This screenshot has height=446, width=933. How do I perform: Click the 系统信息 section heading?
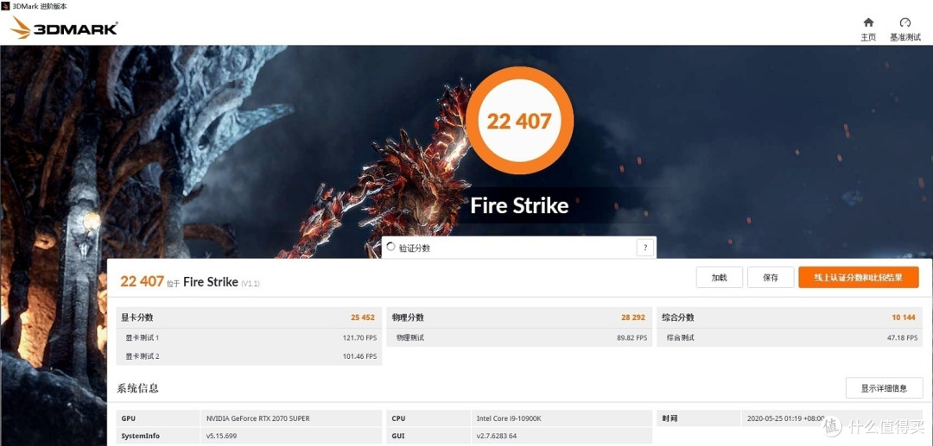click(x=137, y=388)
